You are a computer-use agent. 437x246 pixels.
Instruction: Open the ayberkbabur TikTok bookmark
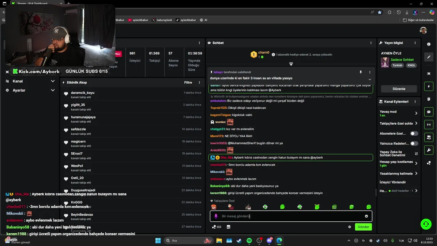click(x=186, y=20)
